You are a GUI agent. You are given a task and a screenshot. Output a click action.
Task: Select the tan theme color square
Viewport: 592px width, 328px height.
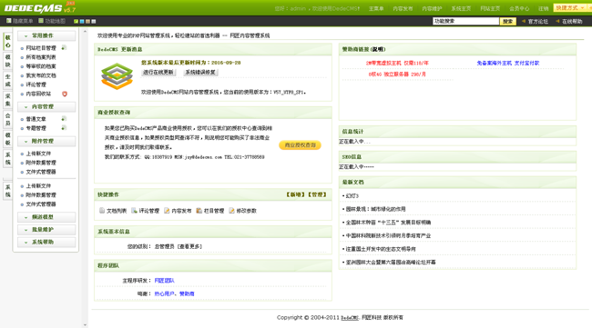tap(87, 22)
